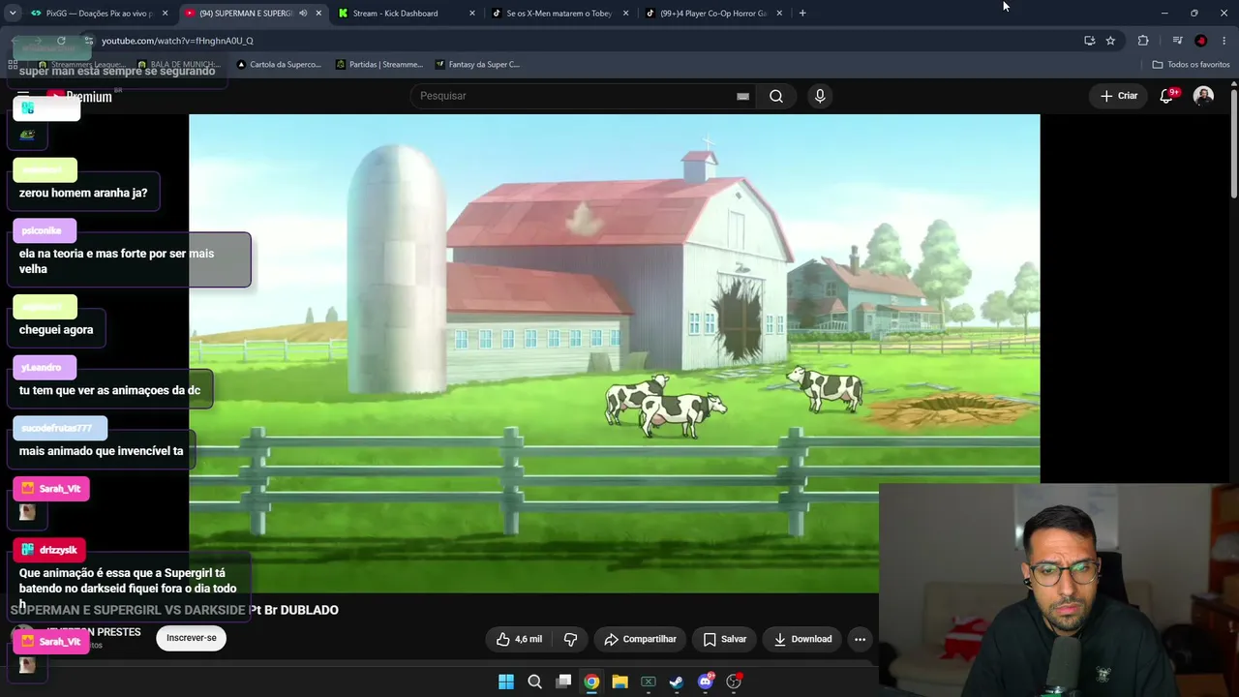Image resolution: width=1239 pixels, height=697 pixels.
Task: Open the Cartola da Superco... bookmark
Action: coord(279,65)
